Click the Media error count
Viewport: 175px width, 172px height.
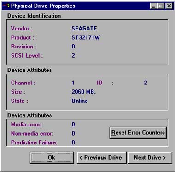pyautogui.click(x=73, y=125)
